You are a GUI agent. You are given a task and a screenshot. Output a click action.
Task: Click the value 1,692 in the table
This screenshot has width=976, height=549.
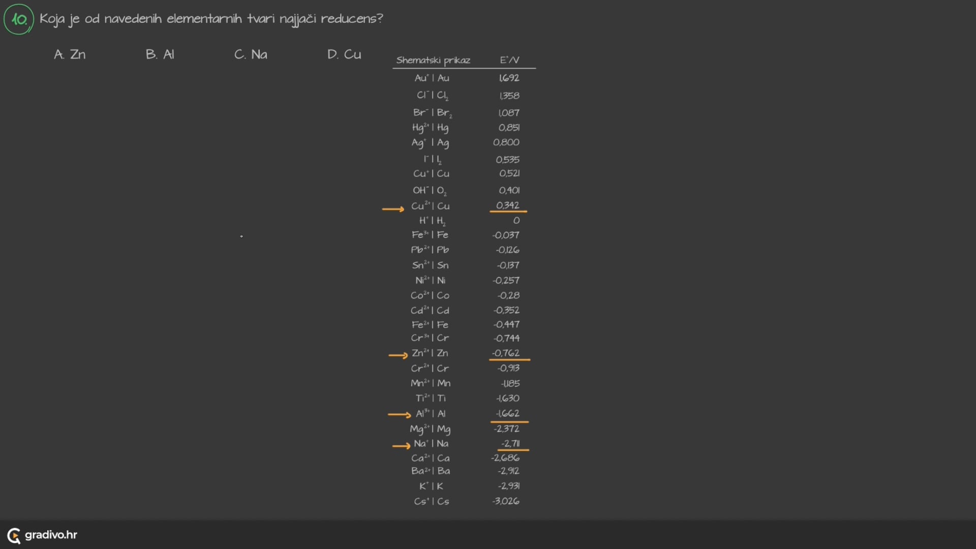509,78
